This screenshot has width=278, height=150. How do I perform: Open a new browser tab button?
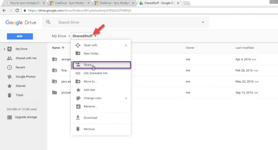pos(187,3)
